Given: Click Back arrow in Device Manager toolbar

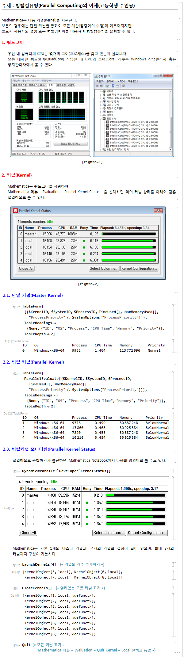Looking at the screenshot, I should point(97,86).
